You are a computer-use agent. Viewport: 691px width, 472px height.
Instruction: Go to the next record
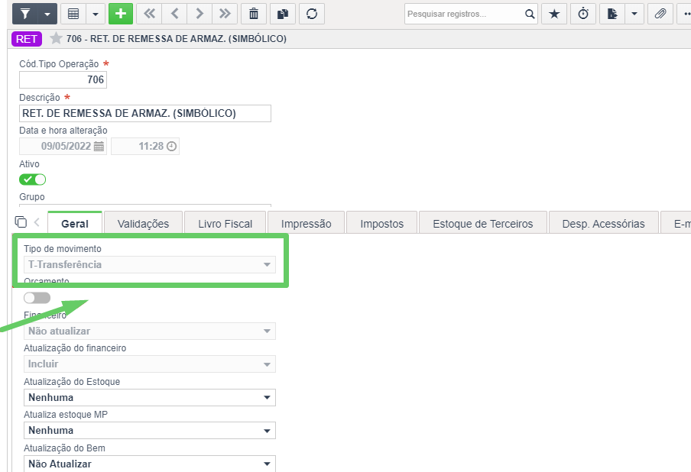(x=200, y=14)
